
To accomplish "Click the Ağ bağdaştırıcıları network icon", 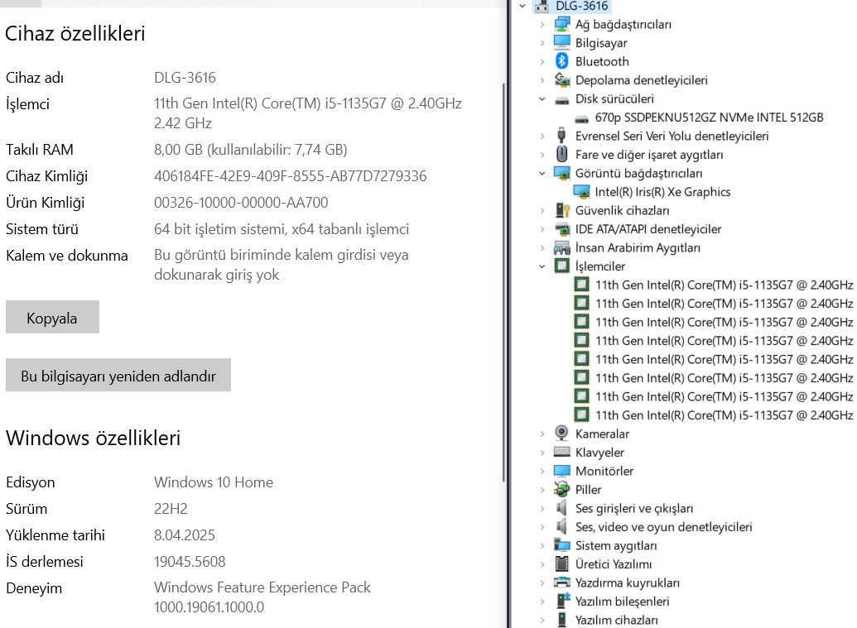I will (x=562, y=25).
